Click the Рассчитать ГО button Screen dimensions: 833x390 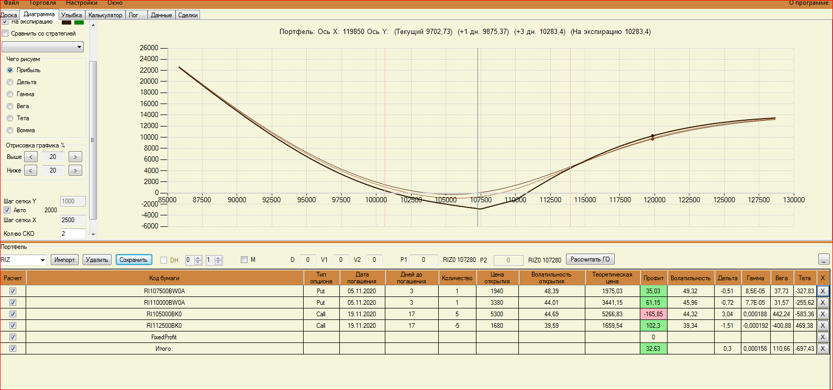point(590,260)
